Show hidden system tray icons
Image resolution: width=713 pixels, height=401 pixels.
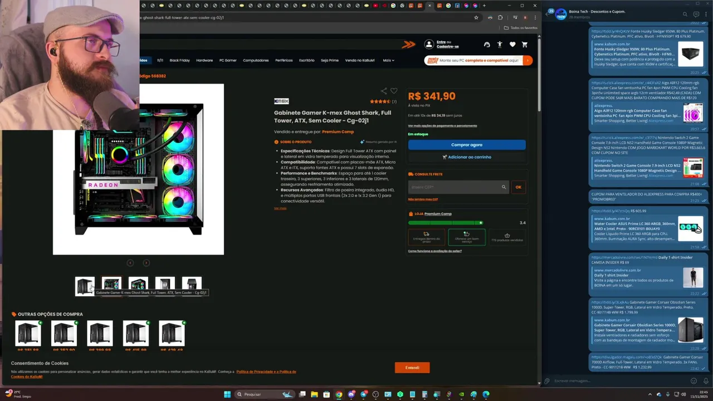point(651,394)
